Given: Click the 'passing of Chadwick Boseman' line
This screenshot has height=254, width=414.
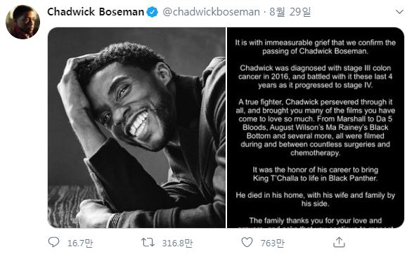Looking at the screenshot, I should pos(315,51).
